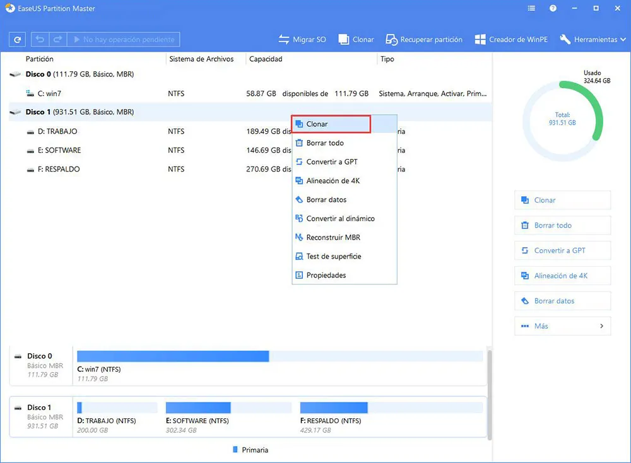Click Borrar todo button in right panel
The height and width of the screenshot is (463, 631).
click(x=562, y=225)
